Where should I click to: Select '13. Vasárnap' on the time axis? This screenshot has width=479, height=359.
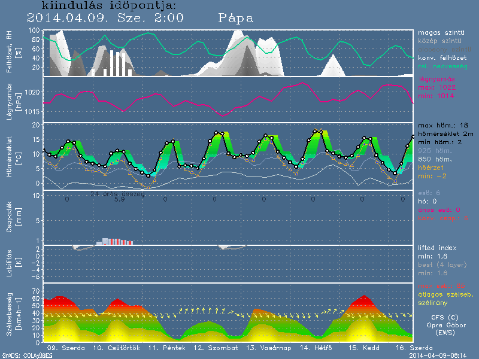[x=264, y=348]
